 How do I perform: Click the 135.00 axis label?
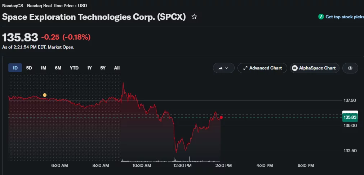coord(350,126)
